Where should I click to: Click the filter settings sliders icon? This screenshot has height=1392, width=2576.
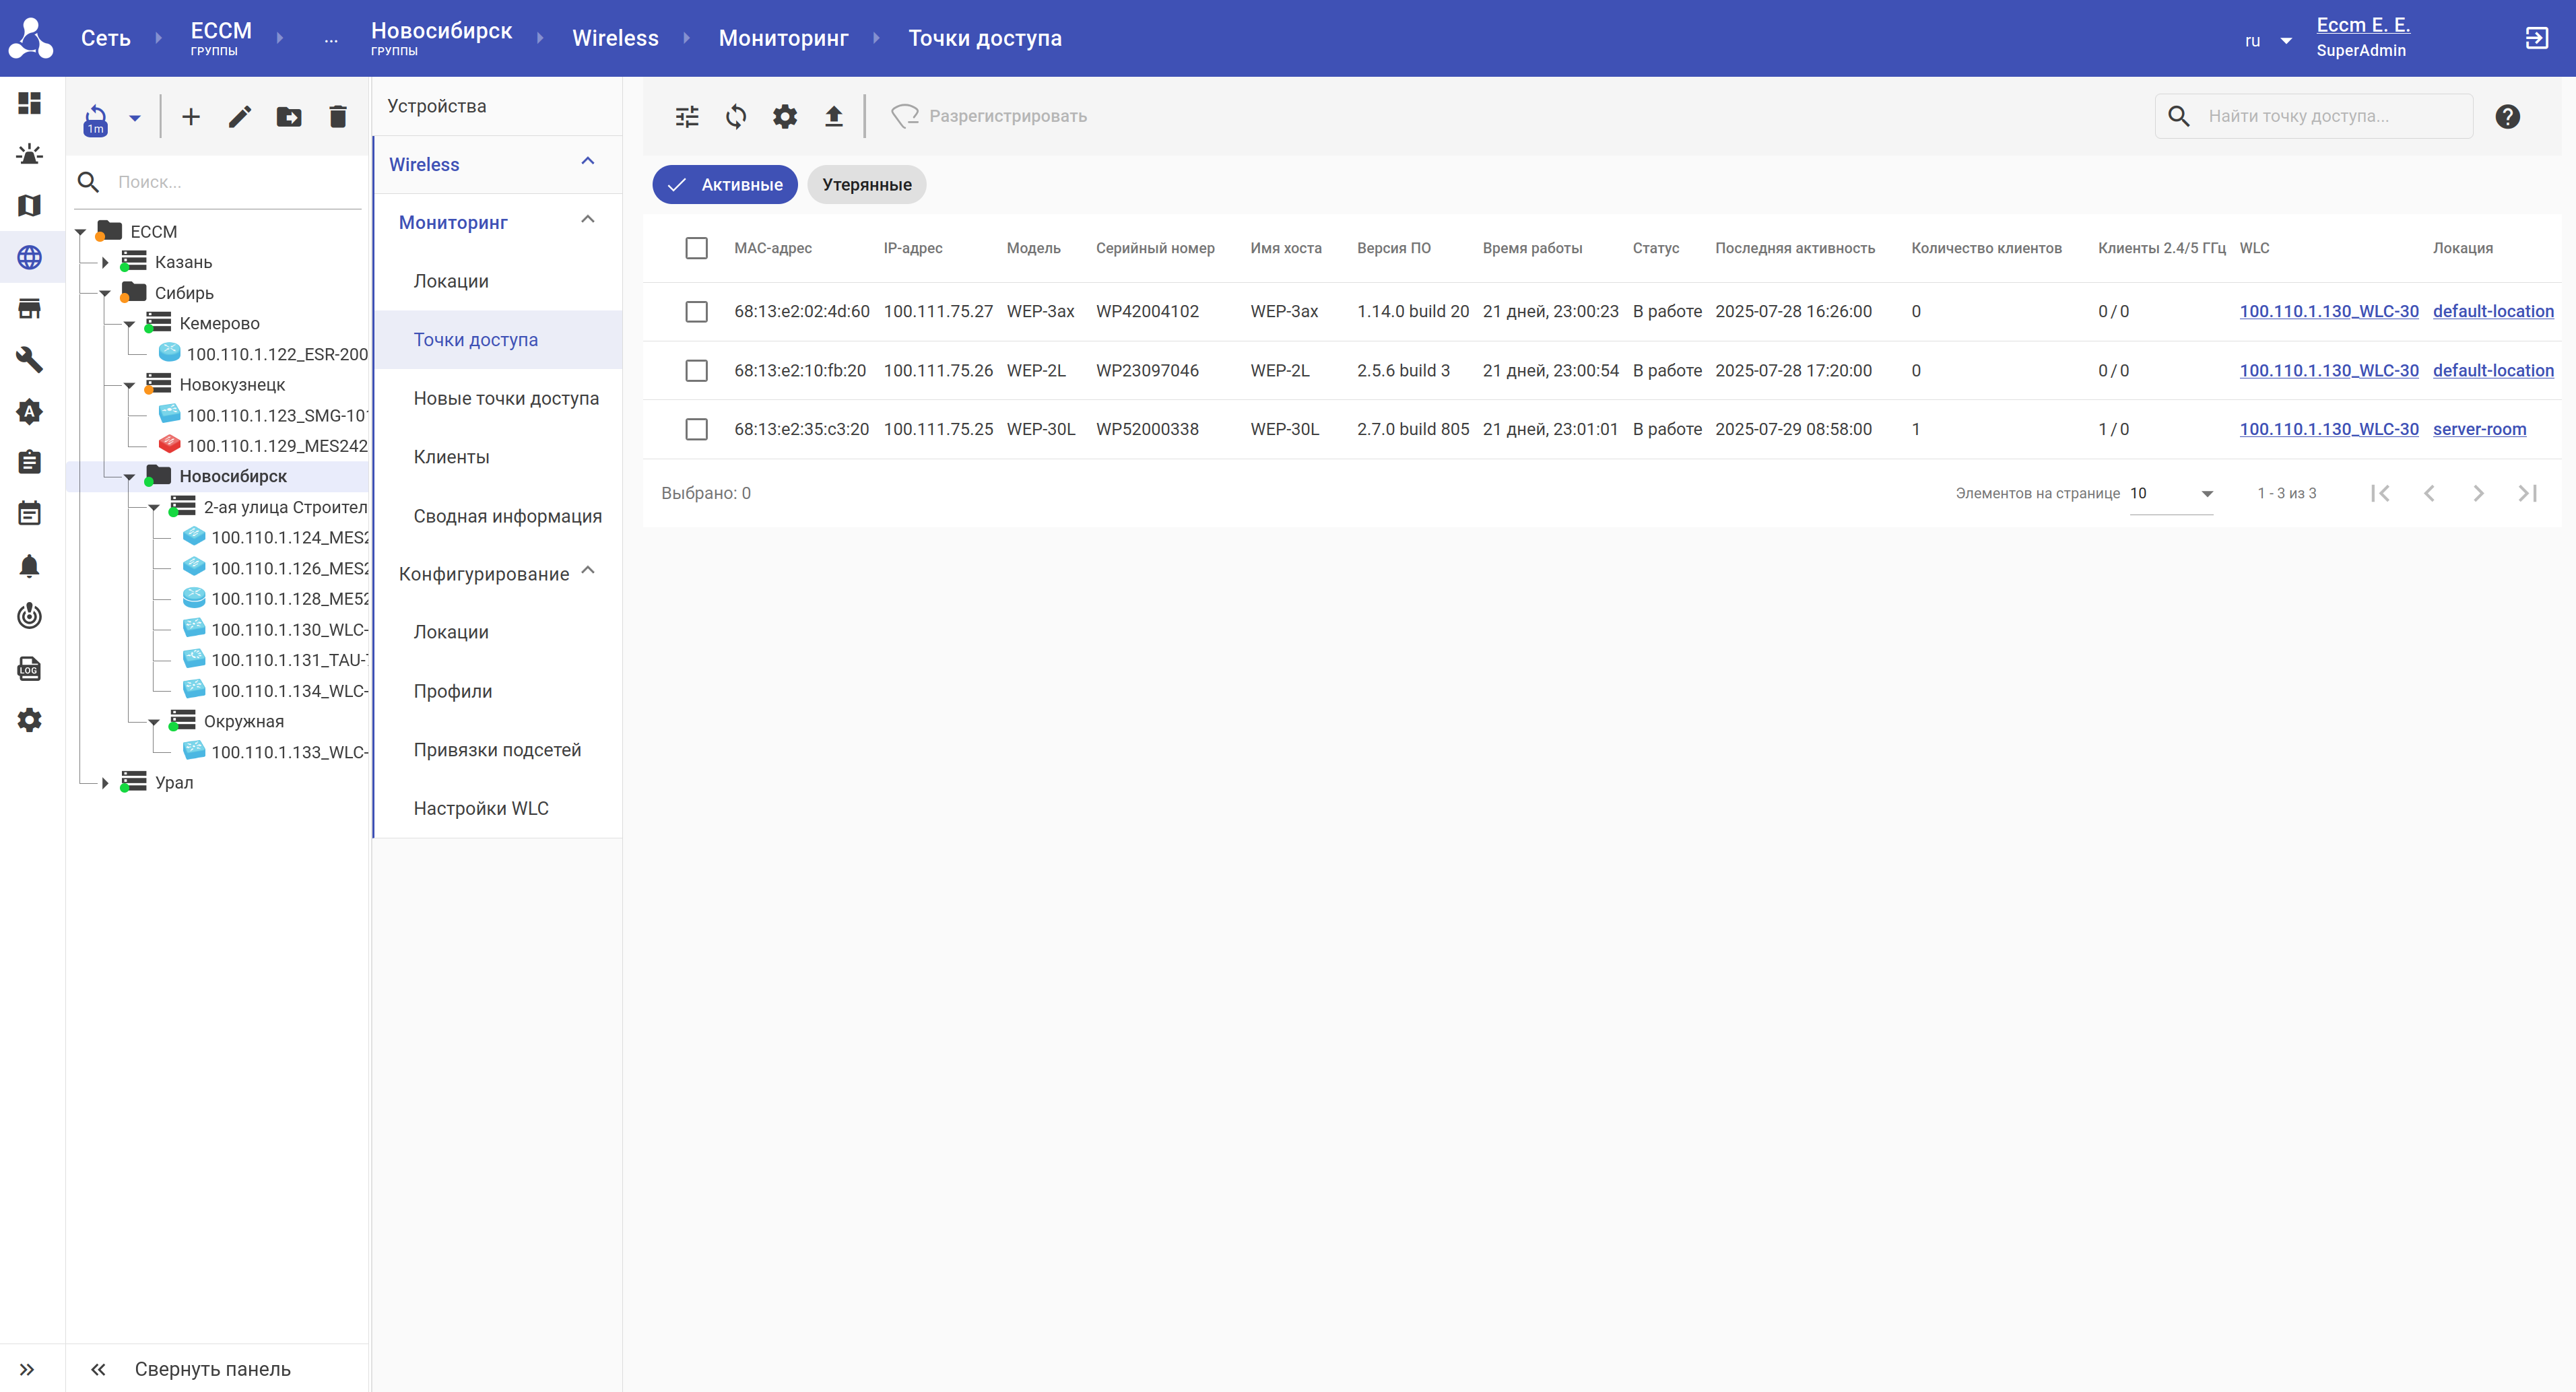click(x=687, y=116)
